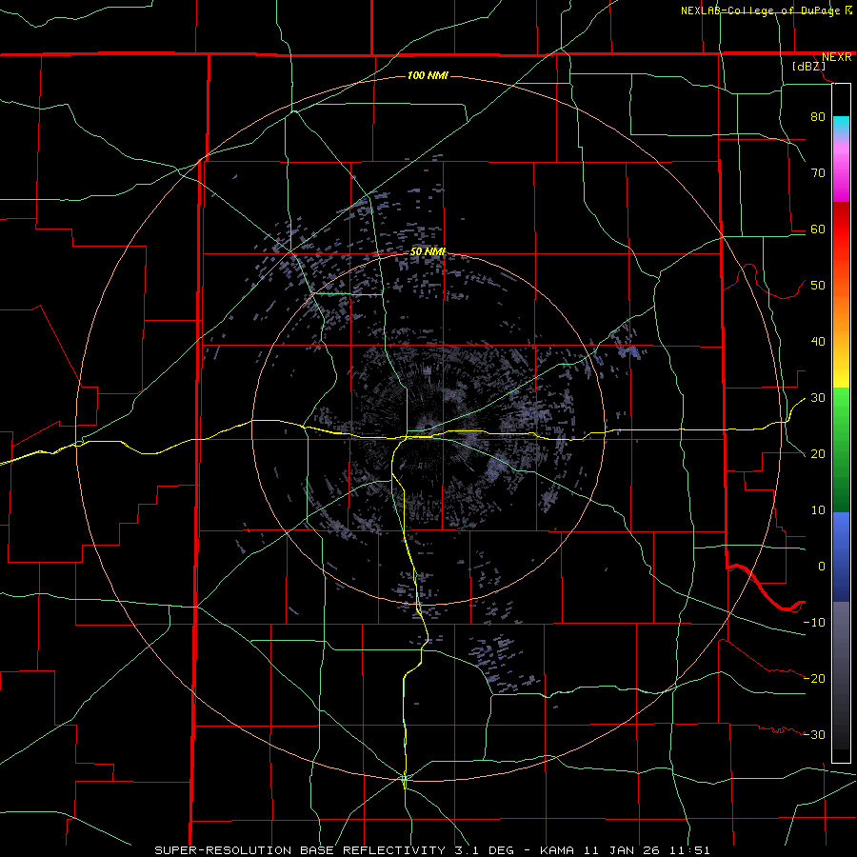Click the 60 value on the dBZ scale
857x857 pixels.
[x=818, y=229]
